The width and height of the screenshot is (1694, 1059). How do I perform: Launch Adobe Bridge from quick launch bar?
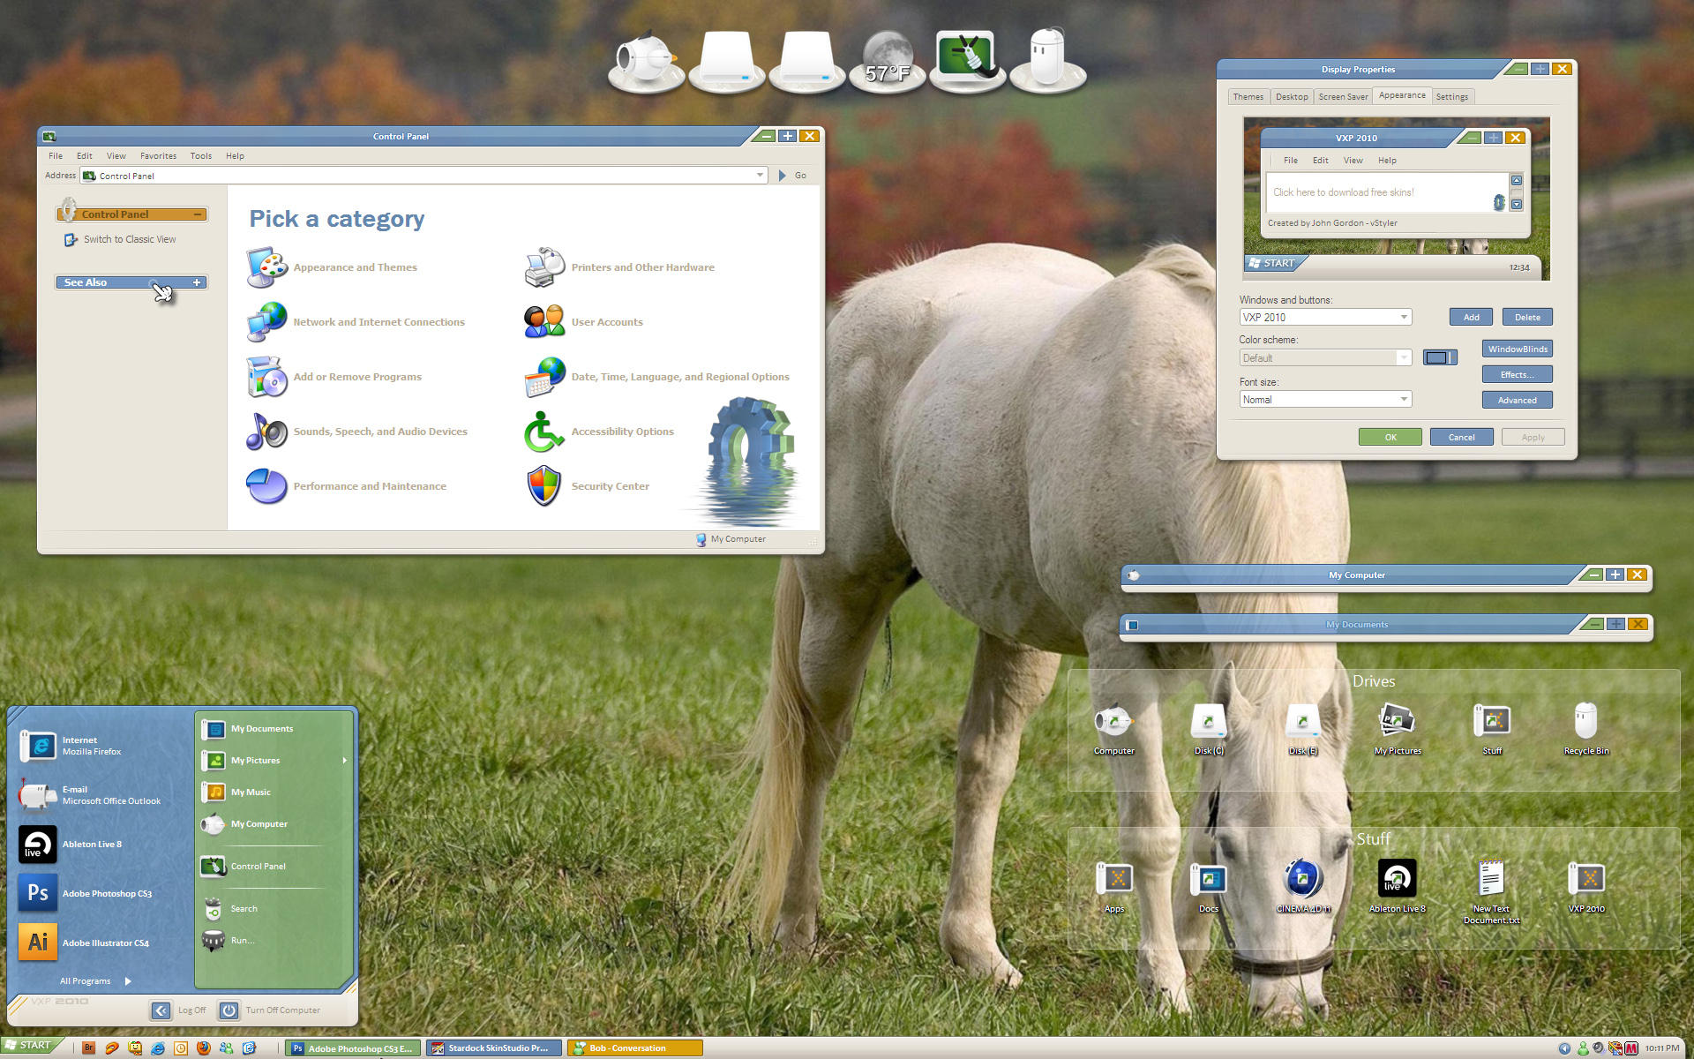(88, 1048)
